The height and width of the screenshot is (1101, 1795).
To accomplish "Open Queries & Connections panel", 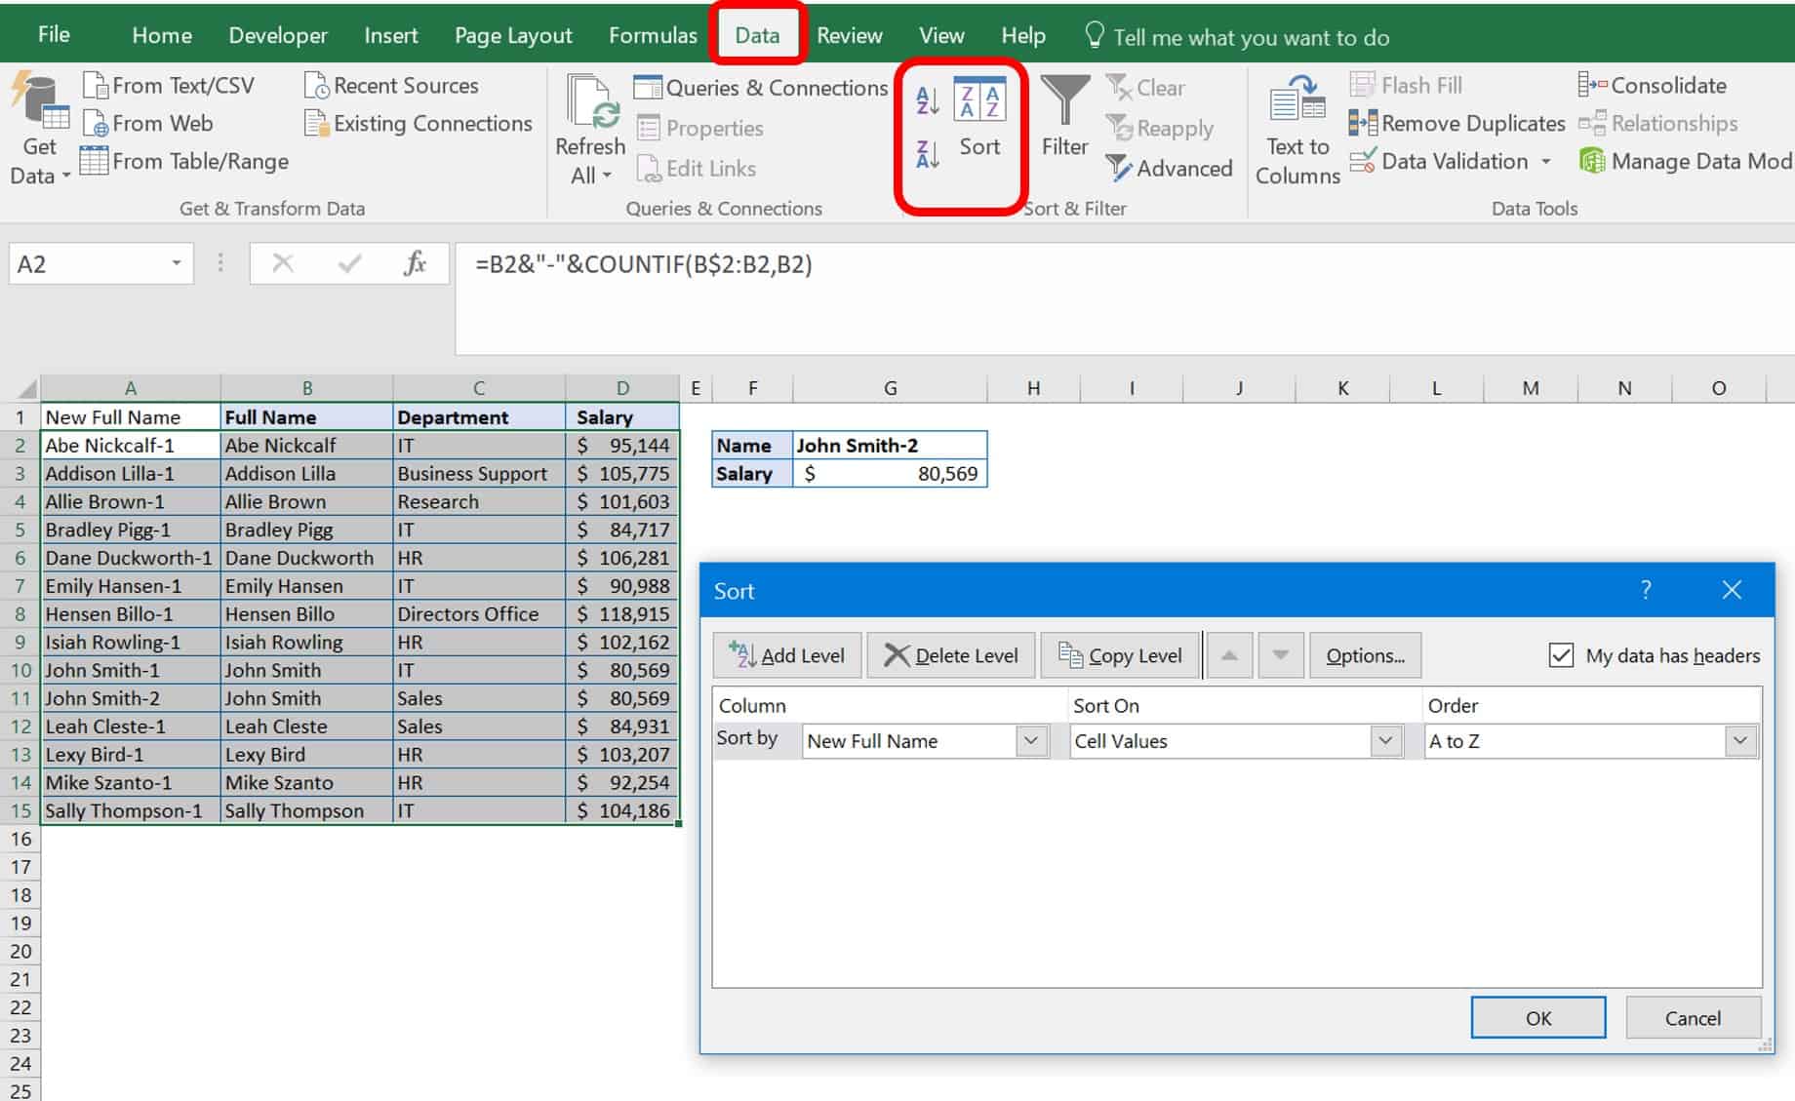I will [x=760, y=88].
